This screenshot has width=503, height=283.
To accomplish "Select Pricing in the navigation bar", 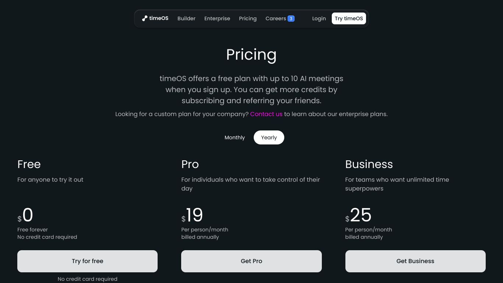I will click(x=248, y=18).
